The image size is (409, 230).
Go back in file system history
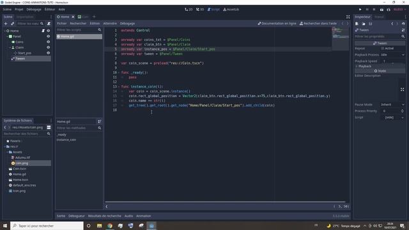coord(5,127)
